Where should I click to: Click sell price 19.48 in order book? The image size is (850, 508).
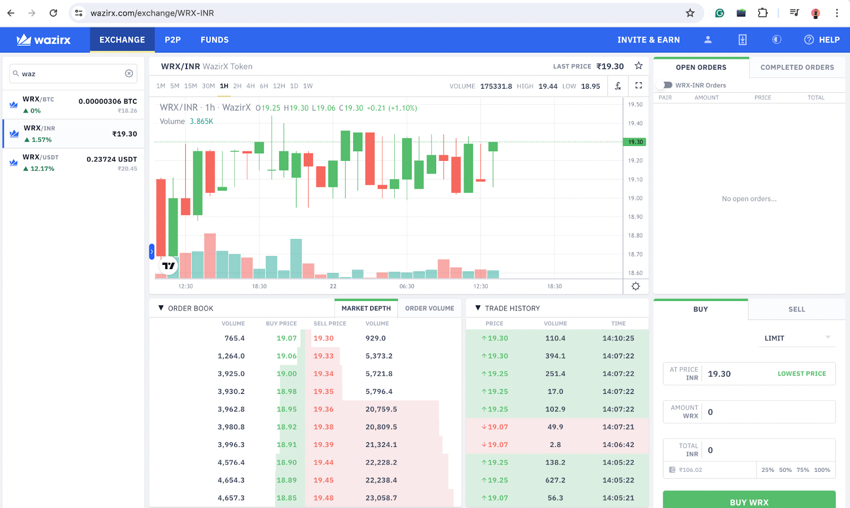point(324,498)
